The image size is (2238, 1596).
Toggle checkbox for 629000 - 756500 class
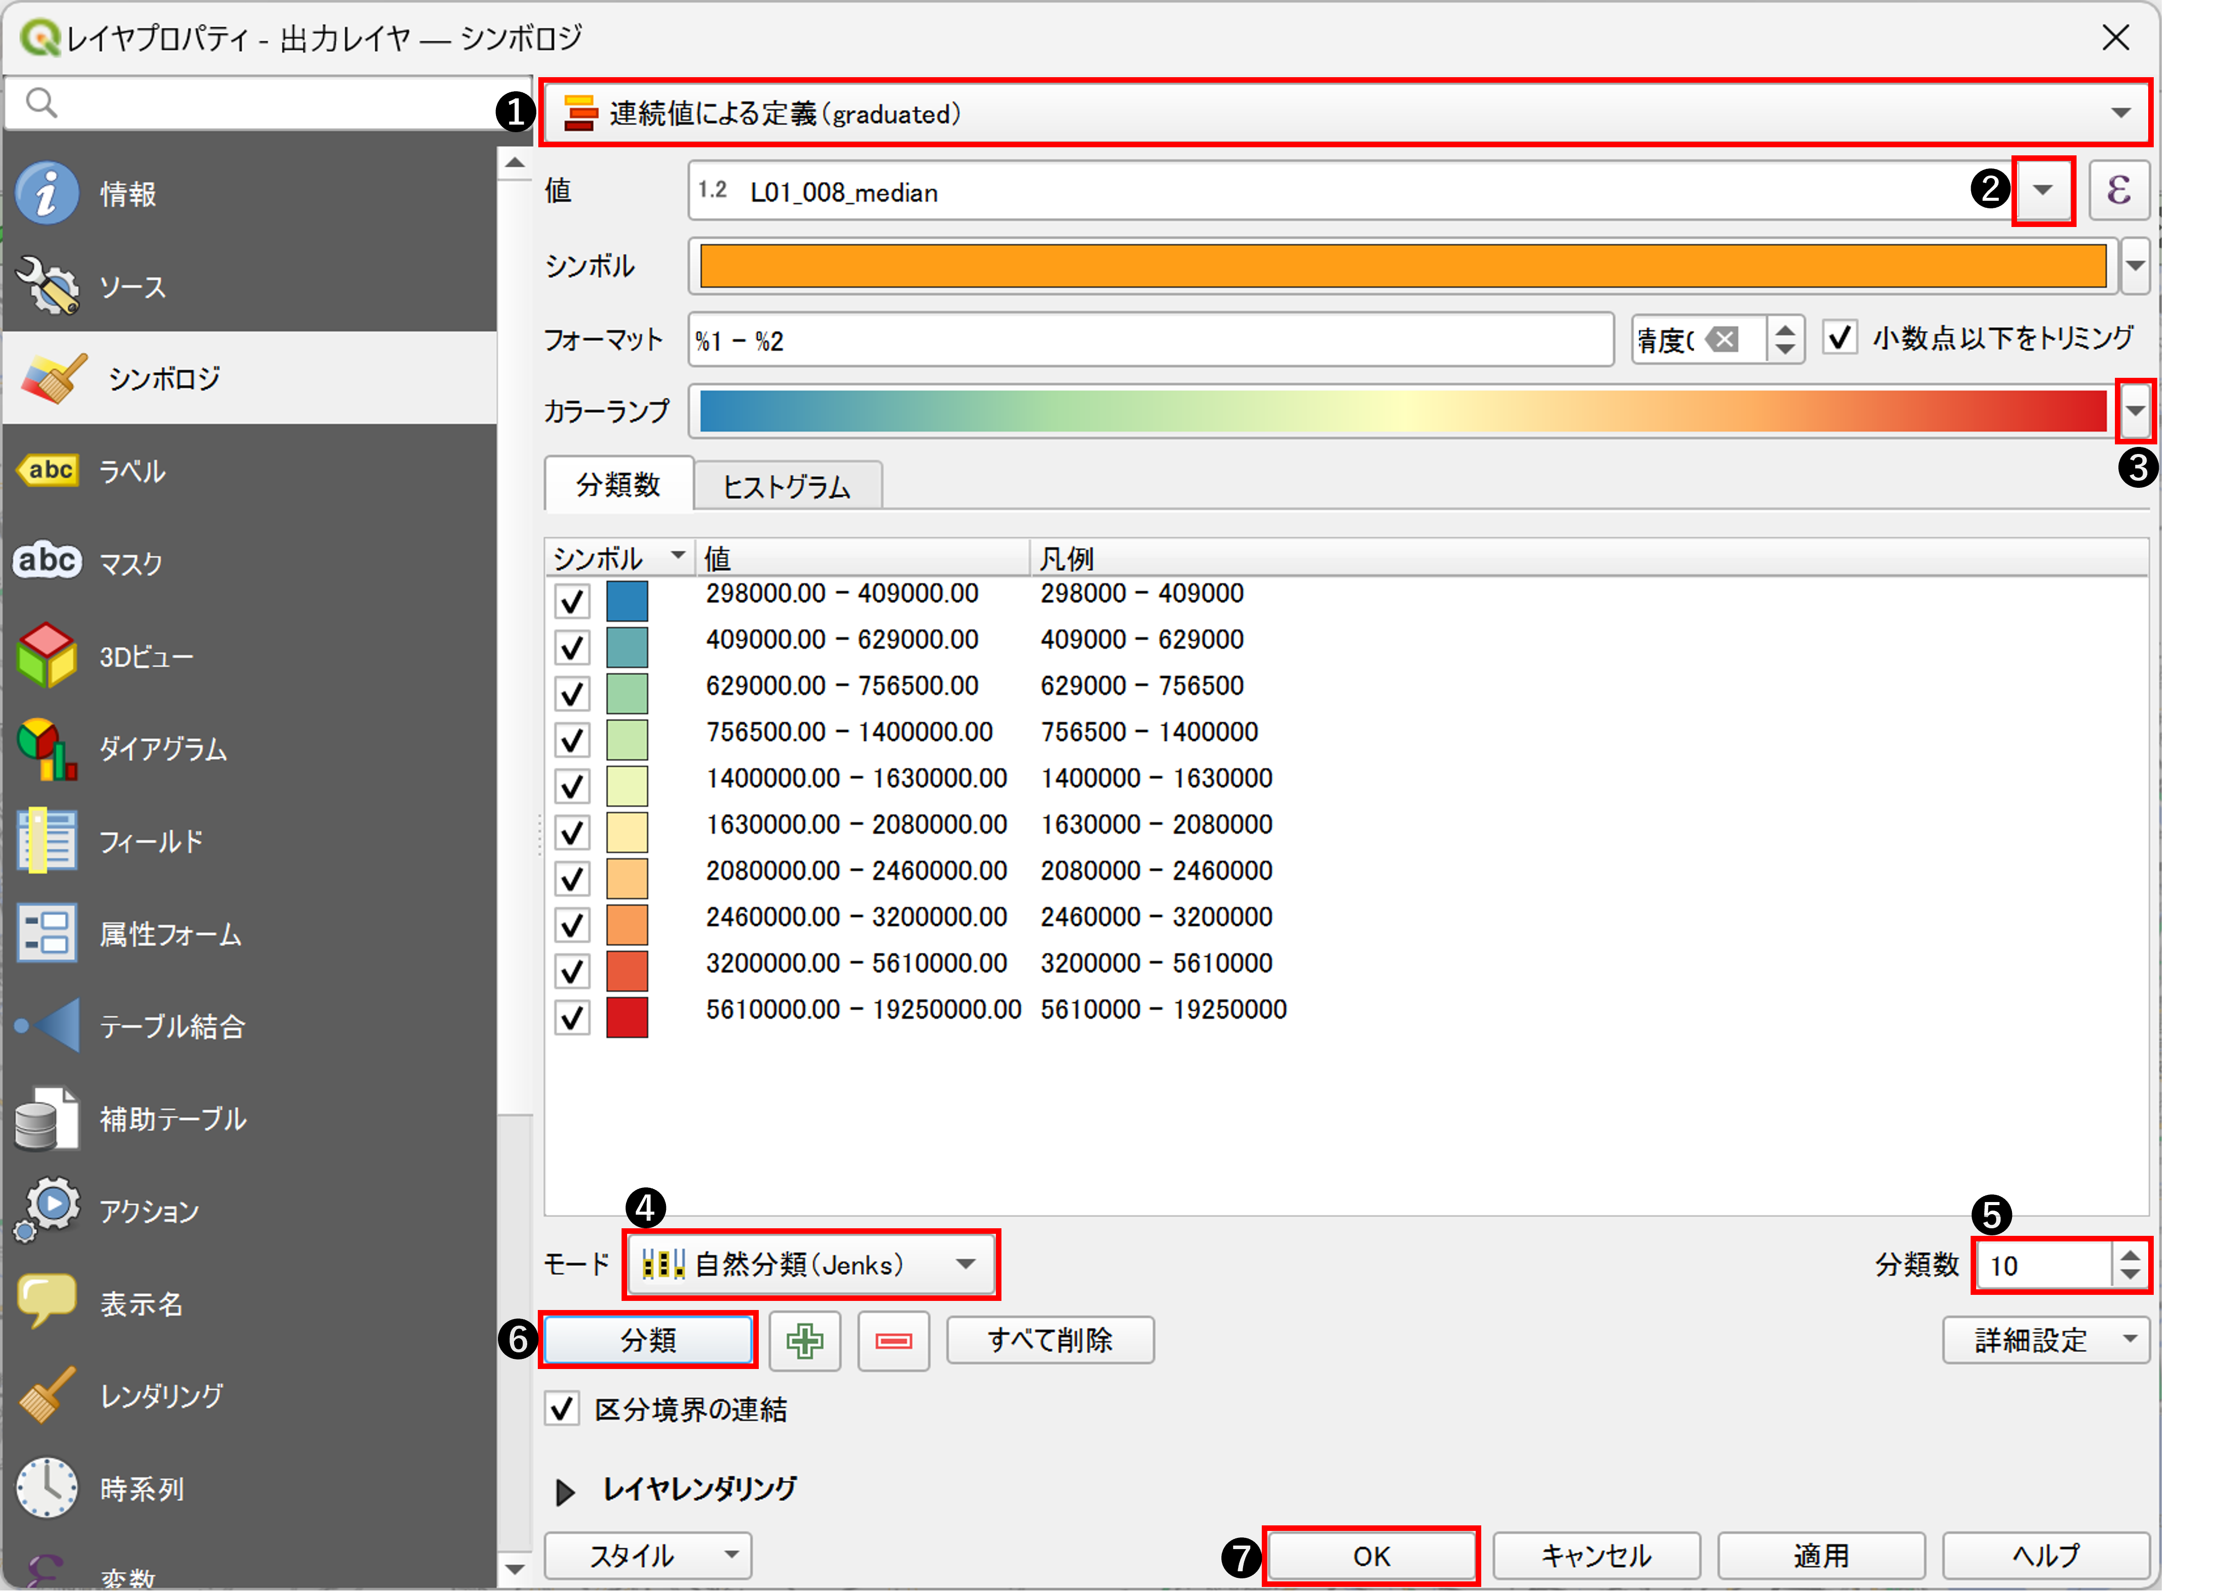coord(572,693)
